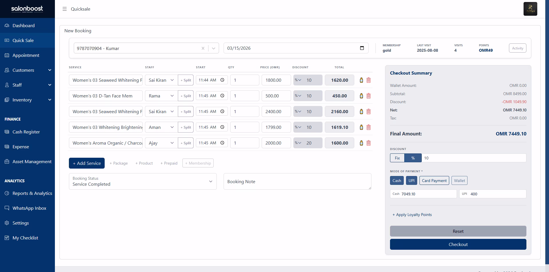This screenshot has height=272, width=549.
Task: Click the Activity button
Action: point(518,48)
